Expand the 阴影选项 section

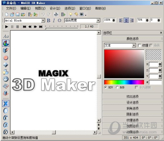(132, 114)
